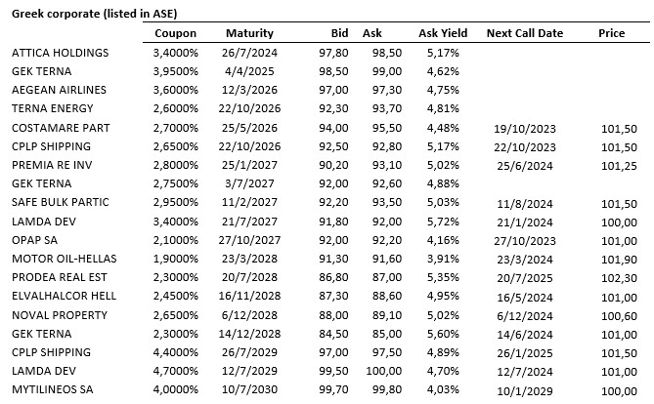The image size is (654, 404).
Task: Click the SAFE BULK PARTIC cell
Action: (61, 202)
